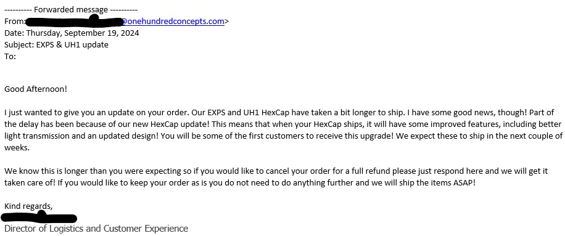Click the Date line reading September 19, 2024

[72, 33]
